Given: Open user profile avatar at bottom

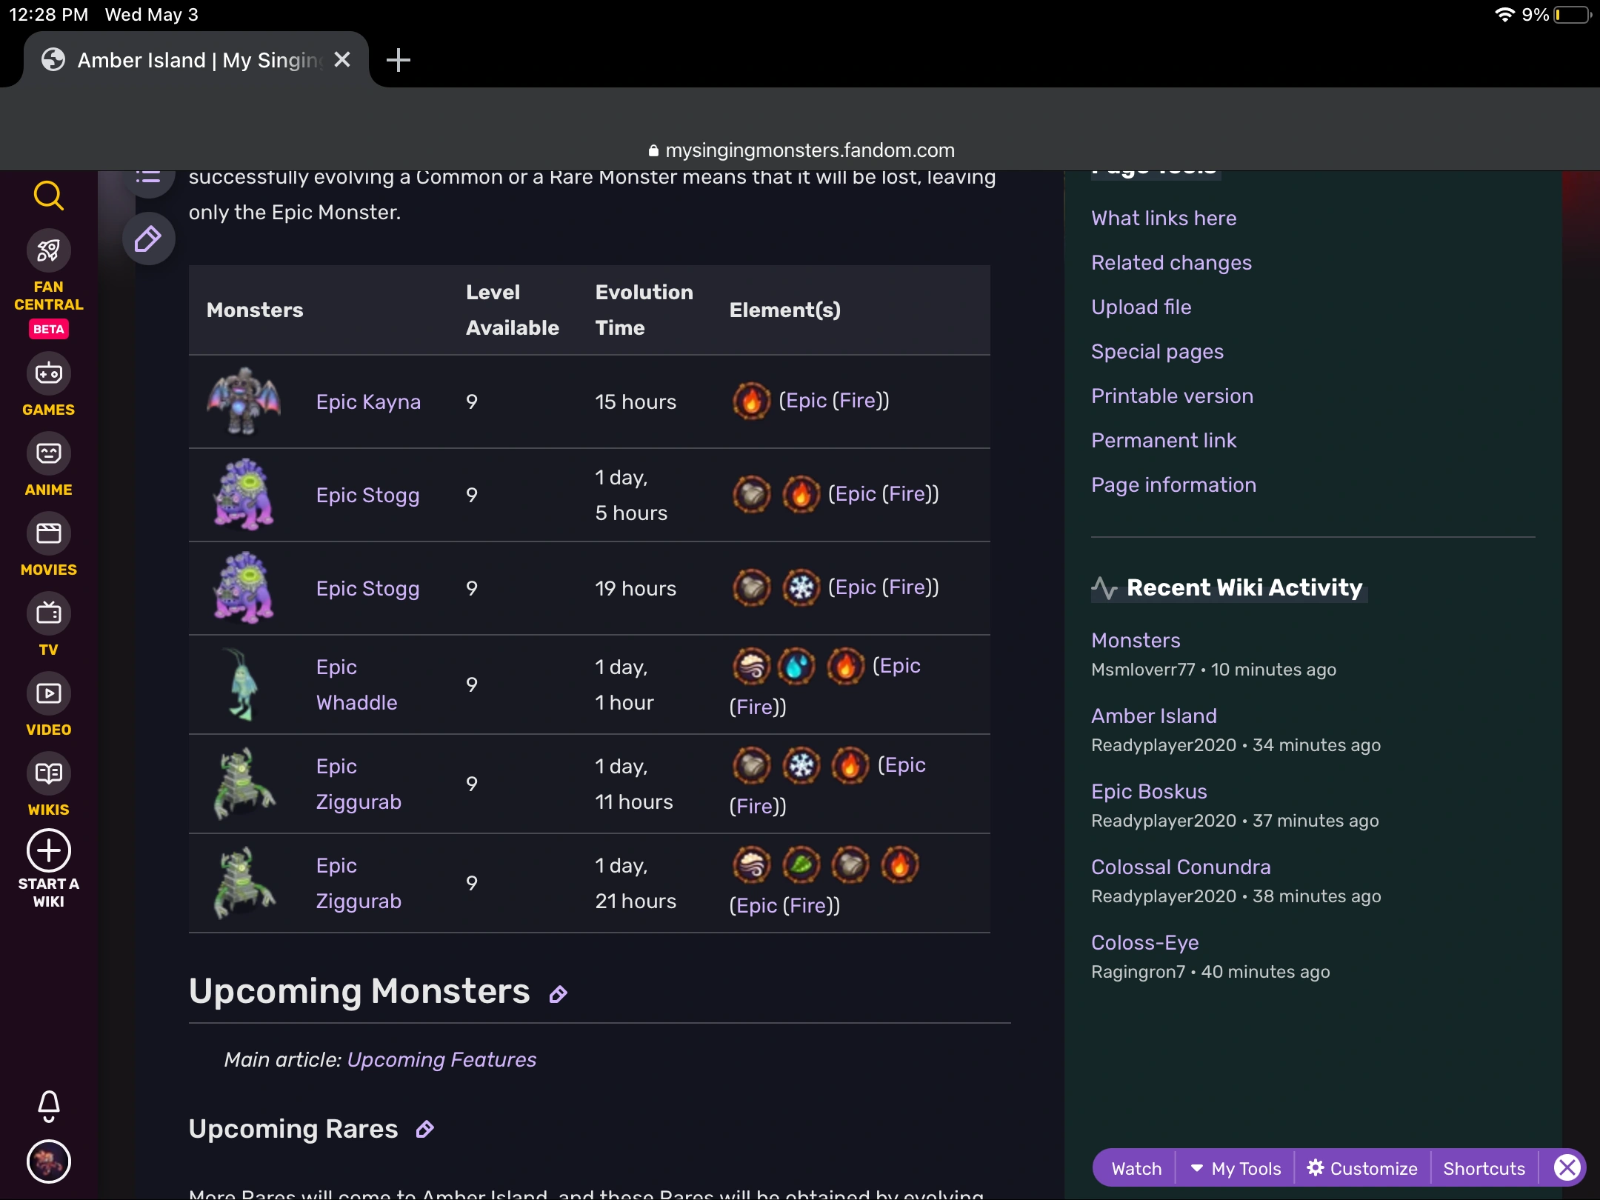Looking at the screenshot, I should pyautogui.click(x=48, y=1161).
